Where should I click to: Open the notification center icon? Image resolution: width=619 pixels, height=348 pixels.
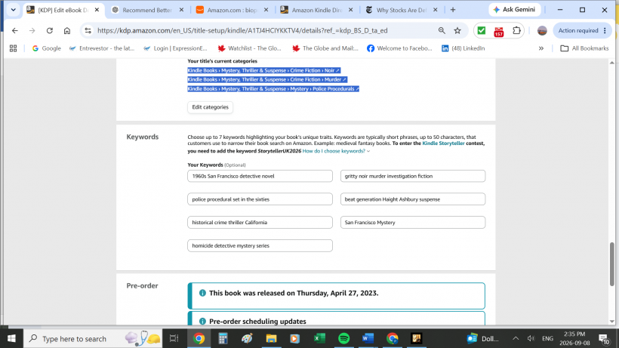[604, 338]
